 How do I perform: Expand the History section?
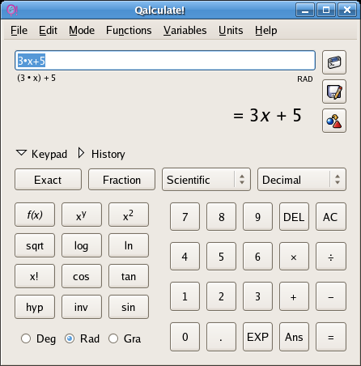(102, 154)
